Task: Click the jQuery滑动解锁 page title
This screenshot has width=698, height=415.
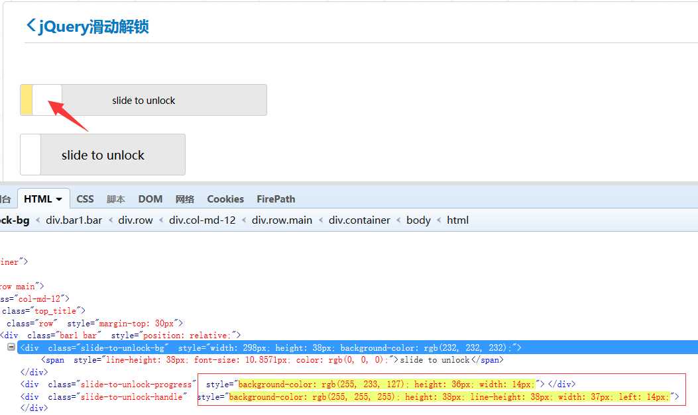Action: point(93,26)
